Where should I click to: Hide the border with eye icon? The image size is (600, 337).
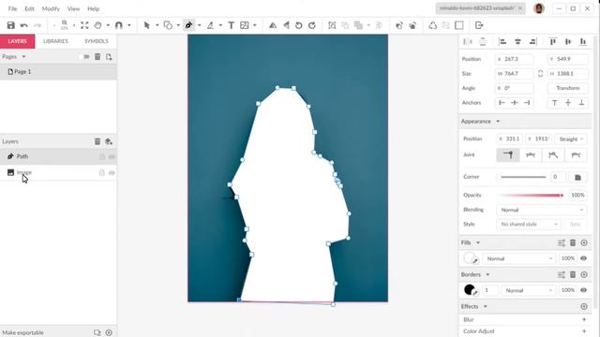(583, 290)
